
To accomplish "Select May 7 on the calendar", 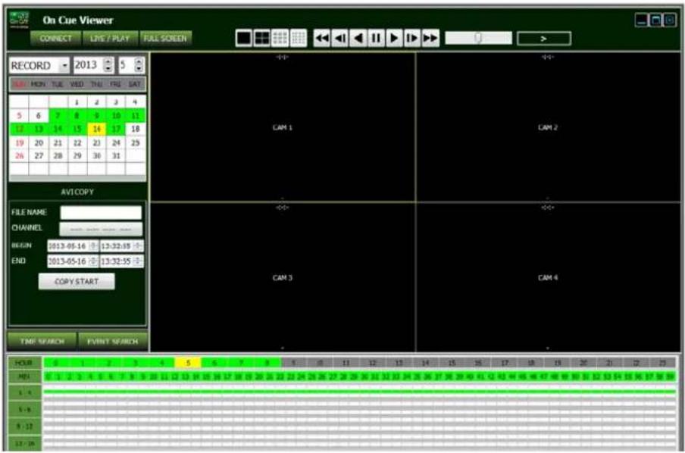I will click(x=58, y=116).
